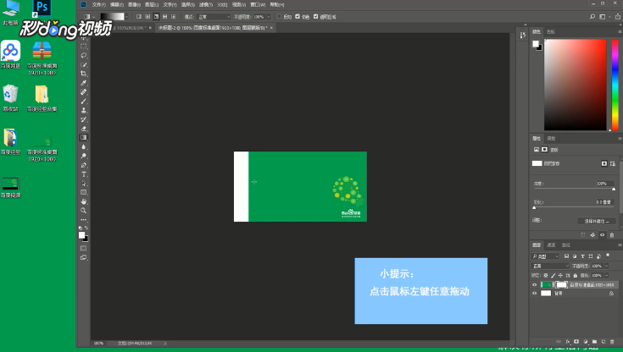The height and width of the screenshot is (352, 623).
Task: Switch to the Channels tab in Layers panel
Action: click(x=551, y=245)
